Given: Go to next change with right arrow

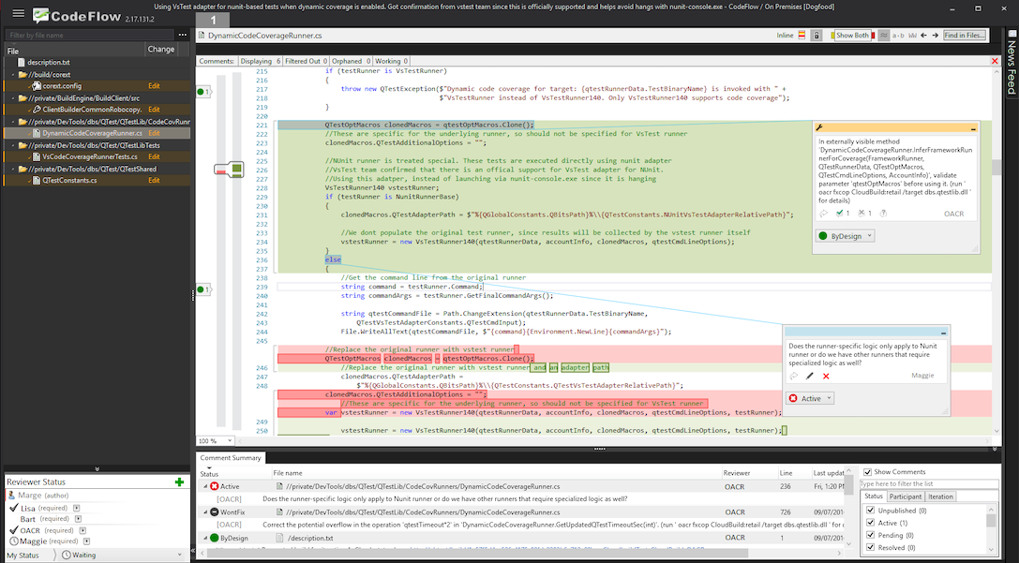Looking at the screenshot, I should [x=936, y=35].
